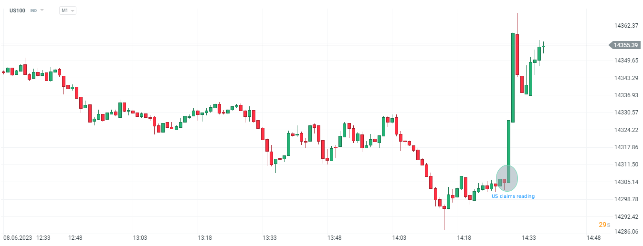Click the 14324.22 price axis label
The height and width of the screenshot is (246, 643).
626,130
